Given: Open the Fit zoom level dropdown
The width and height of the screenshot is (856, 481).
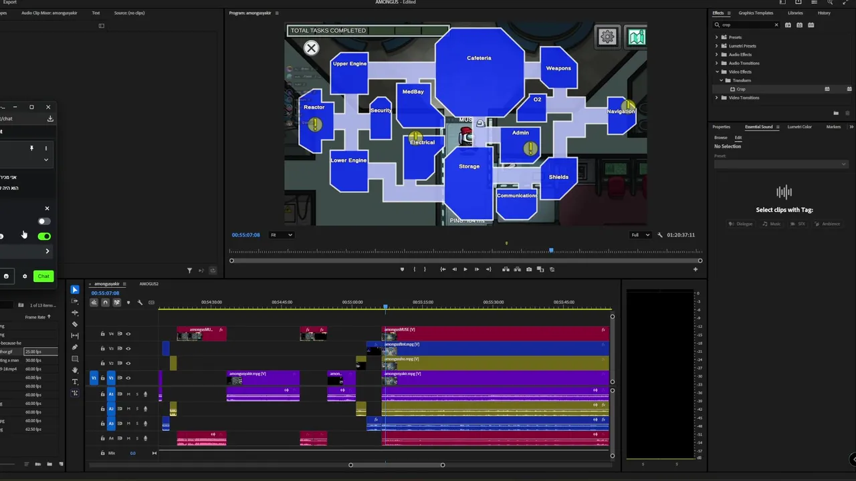Looking at the screenshot, I should [x=282, y=235].
